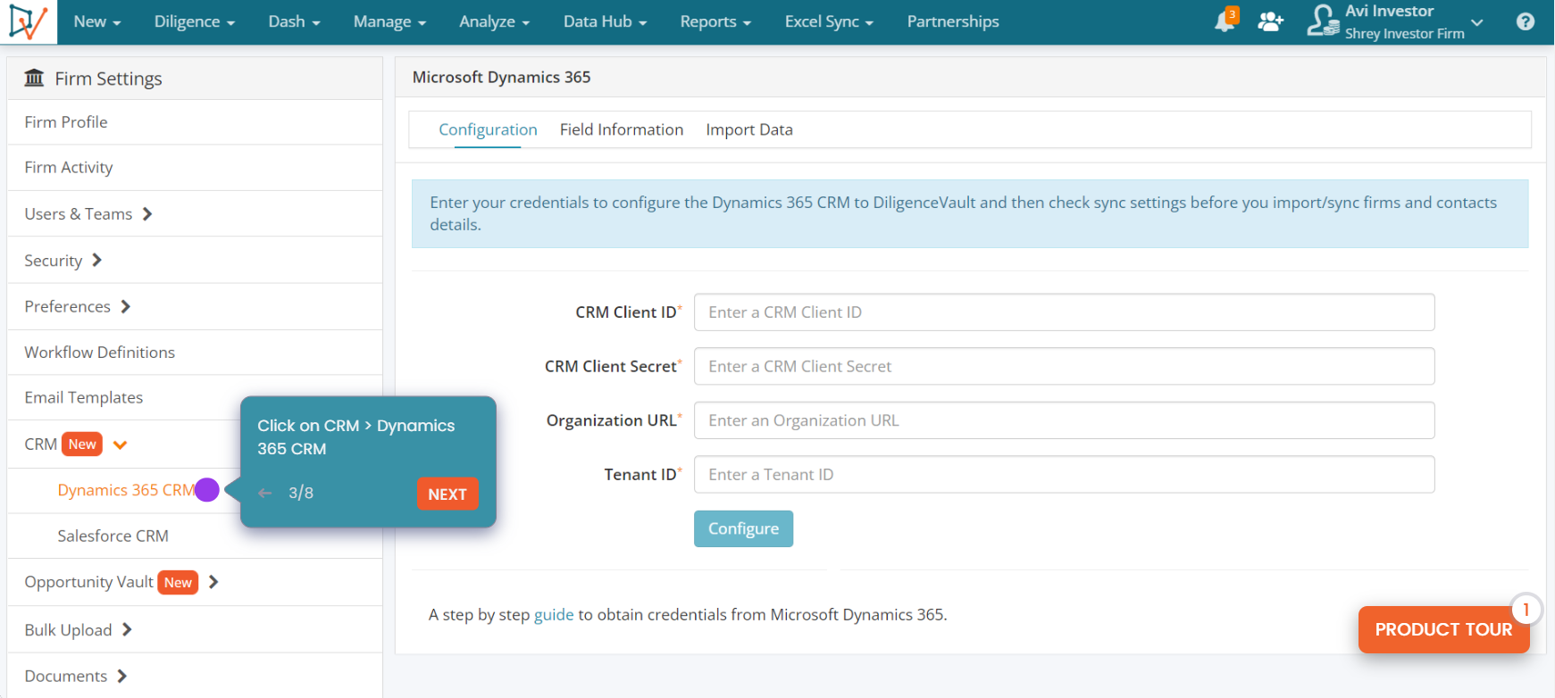Open the step by step guide link

[554, 614]
